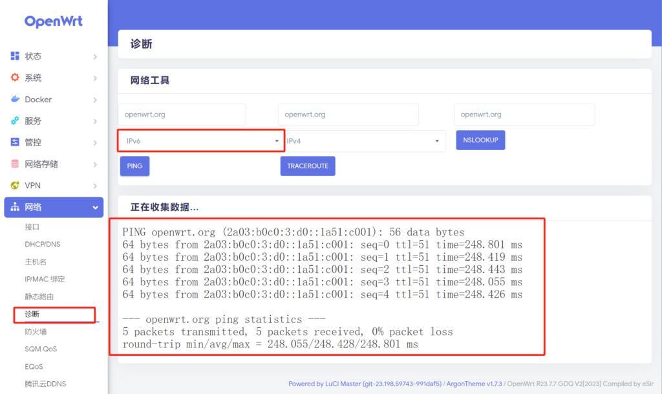Click the 诊断 page heading
The height and width of the screenshot is (394, 662).
coord(141,44)
